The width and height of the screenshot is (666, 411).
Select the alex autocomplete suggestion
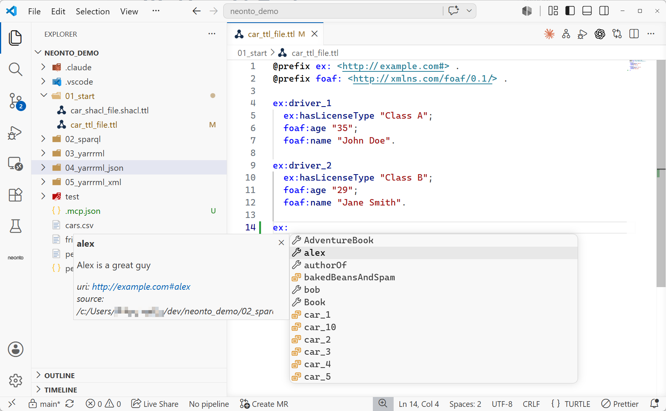(434, 253)
